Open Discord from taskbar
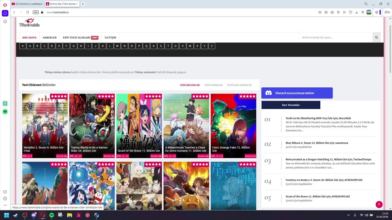The image size is (392, 220). (x=34, y=215)
